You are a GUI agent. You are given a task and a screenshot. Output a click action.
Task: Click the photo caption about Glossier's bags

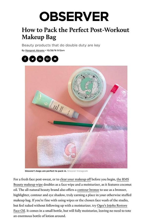click(x=46, y=171)
